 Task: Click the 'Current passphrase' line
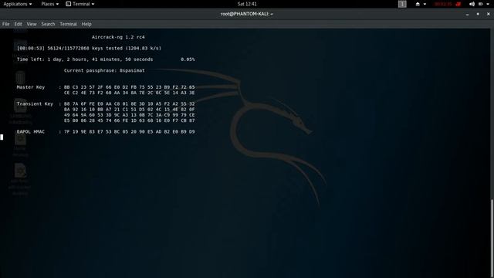pos(104,70)
